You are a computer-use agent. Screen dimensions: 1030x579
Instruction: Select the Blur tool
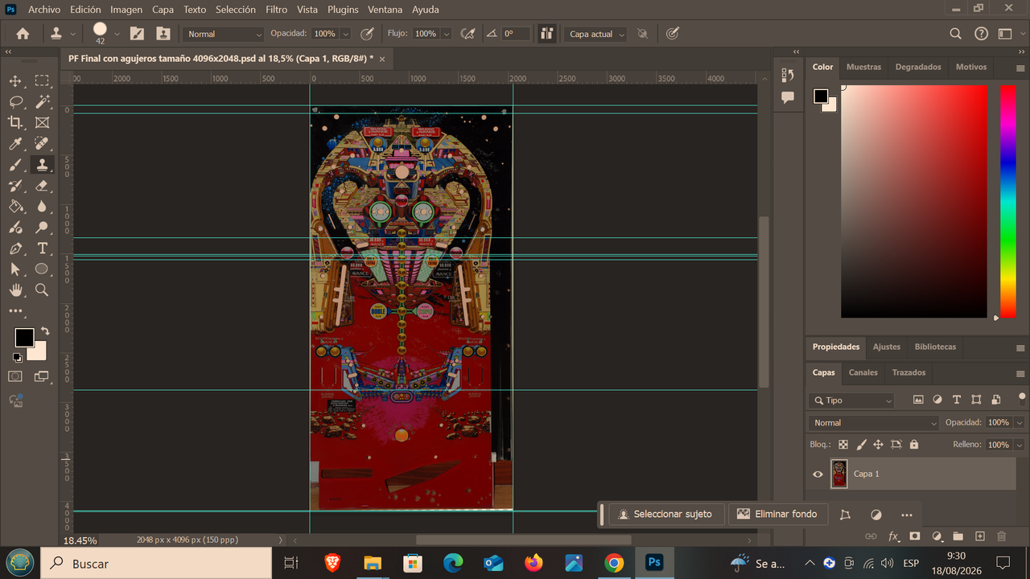tap(42, 207)
